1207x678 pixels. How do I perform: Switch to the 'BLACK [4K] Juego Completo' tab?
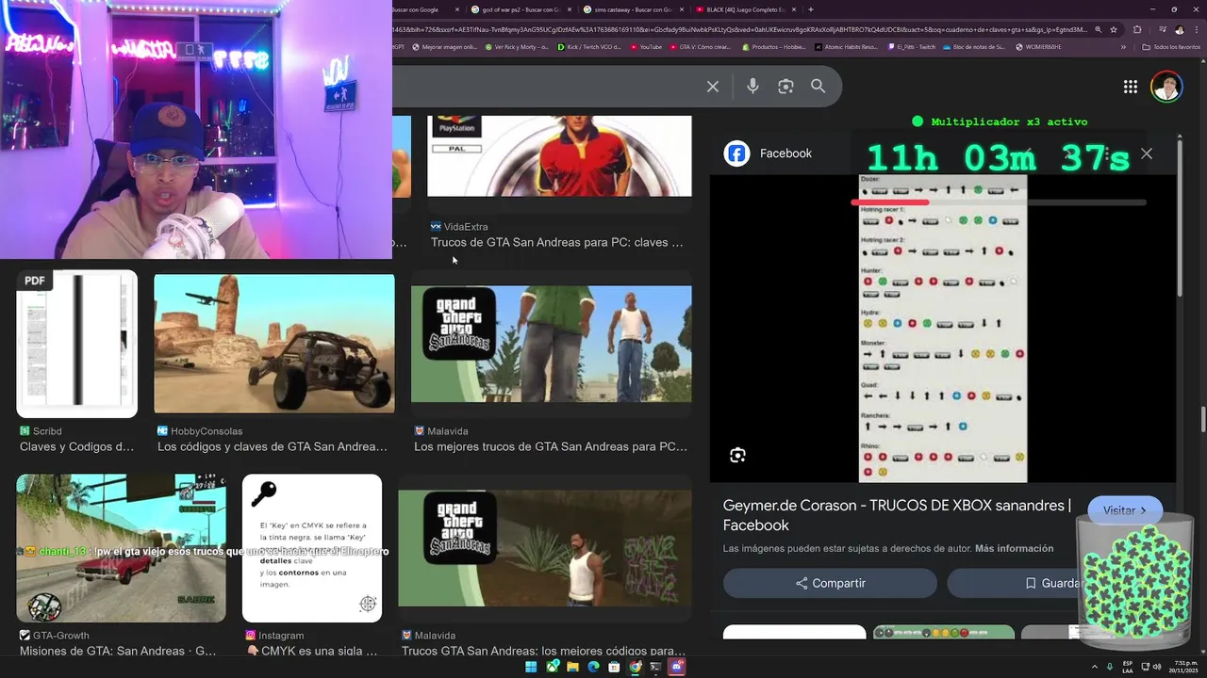745,9
